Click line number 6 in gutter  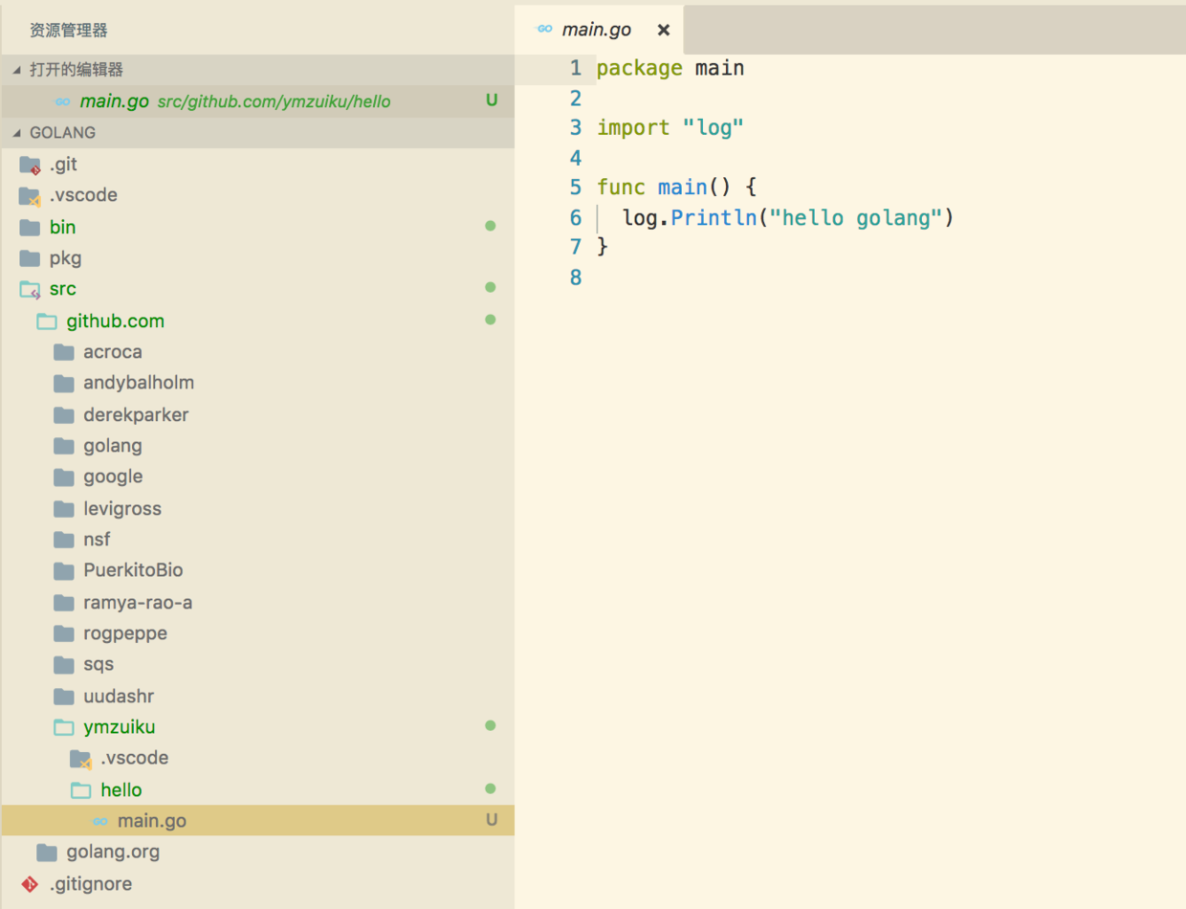click(575, 218)
